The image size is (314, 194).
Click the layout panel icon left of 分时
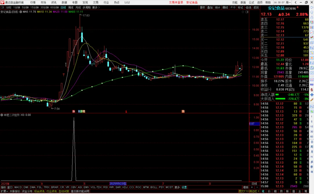(x=2, y=7)
